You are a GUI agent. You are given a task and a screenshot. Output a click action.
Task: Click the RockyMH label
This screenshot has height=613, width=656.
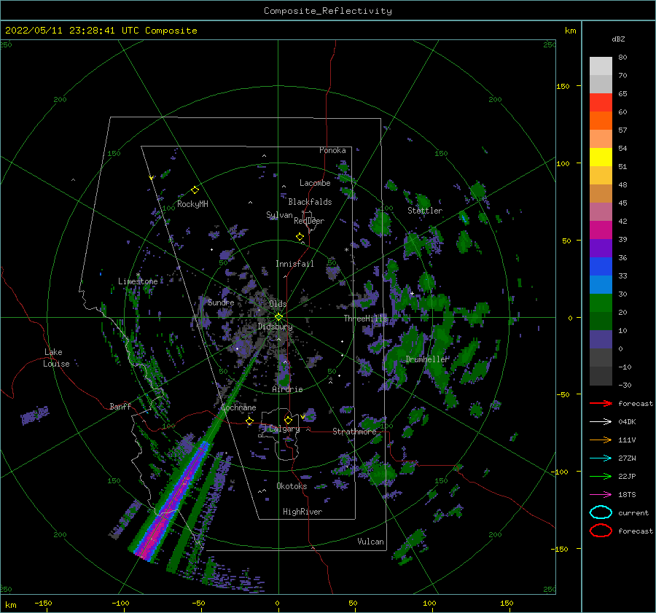click(192, 204)
